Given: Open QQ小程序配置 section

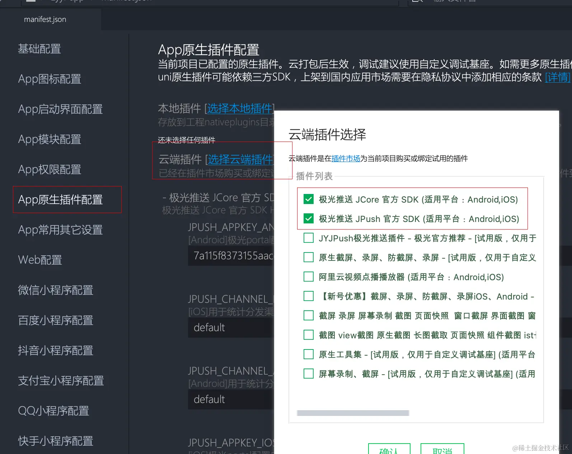Looking at the screenshot, I should (53, 411).
